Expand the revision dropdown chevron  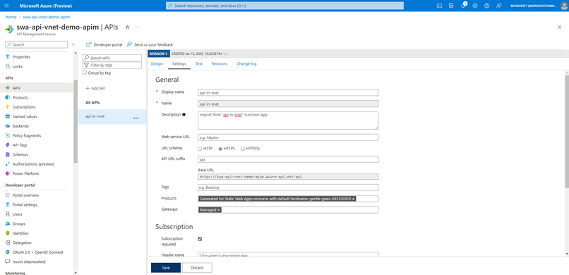click(226, 54)
